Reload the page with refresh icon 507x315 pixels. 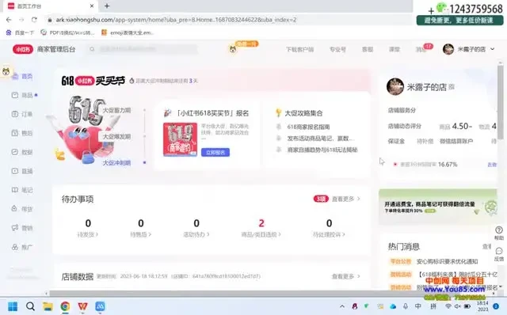(34, 20)
